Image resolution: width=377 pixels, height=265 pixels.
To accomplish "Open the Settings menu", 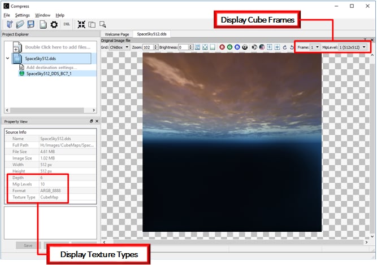I will click(x=23, y=15).
